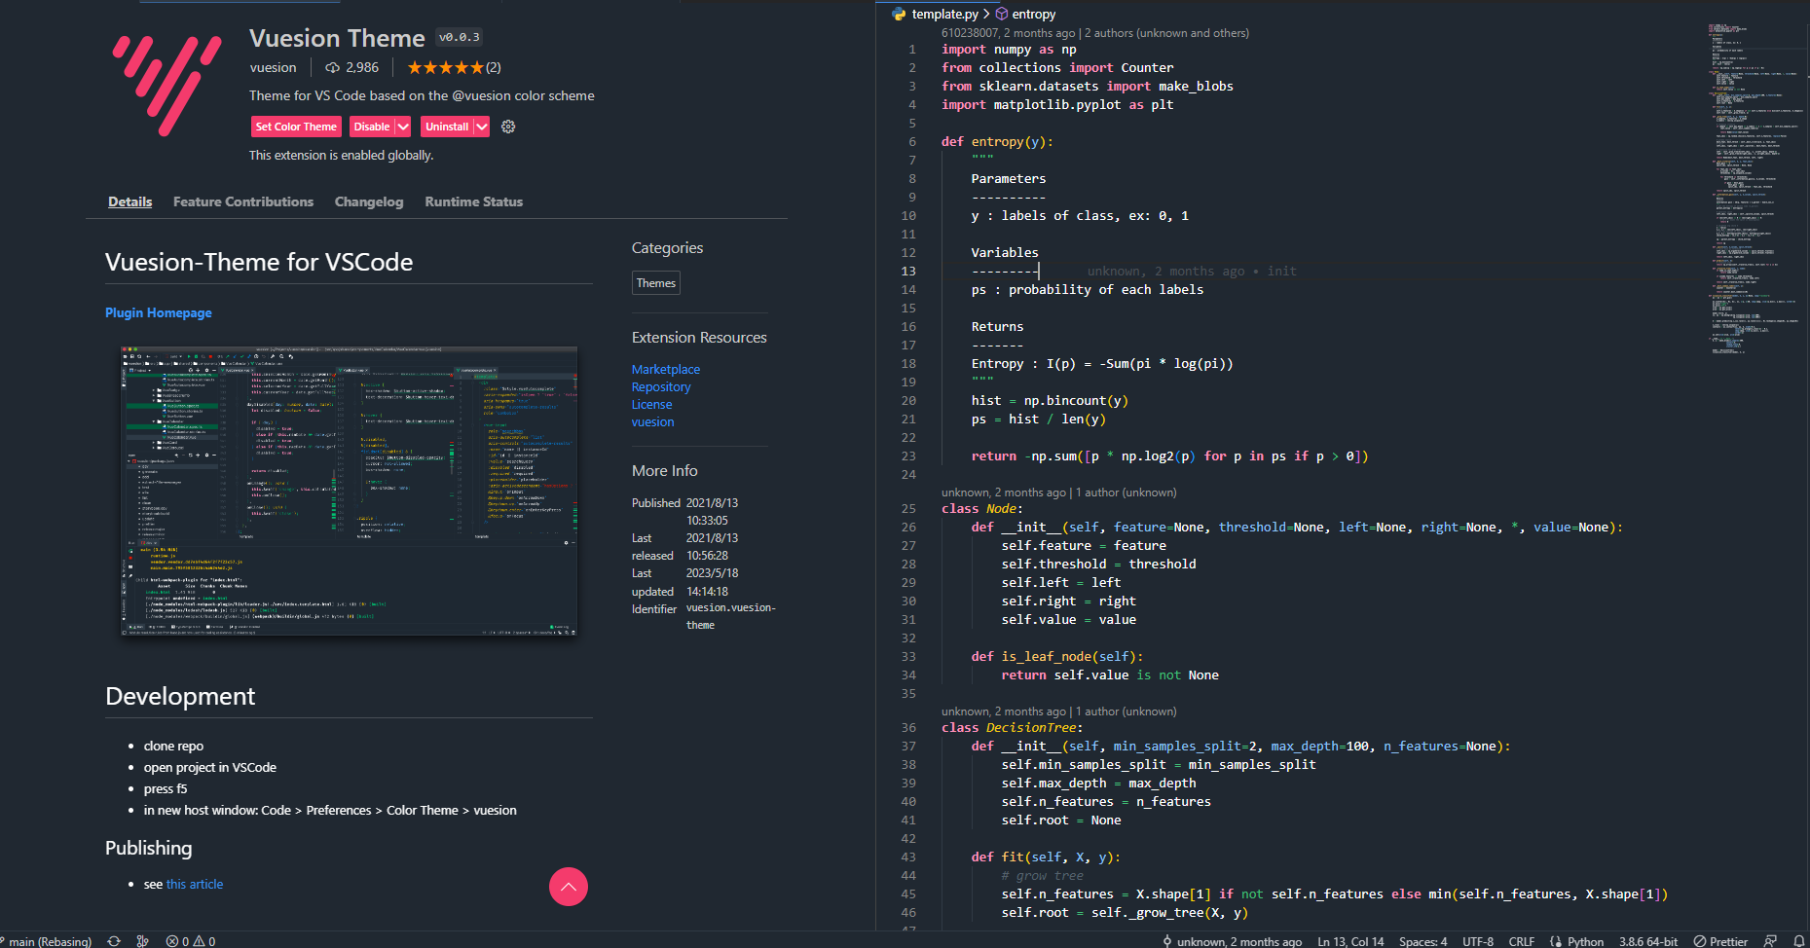Click the scroll-to-top arrow button
The width and height of the screenshot is (1810, 948).
pos(569,887)
